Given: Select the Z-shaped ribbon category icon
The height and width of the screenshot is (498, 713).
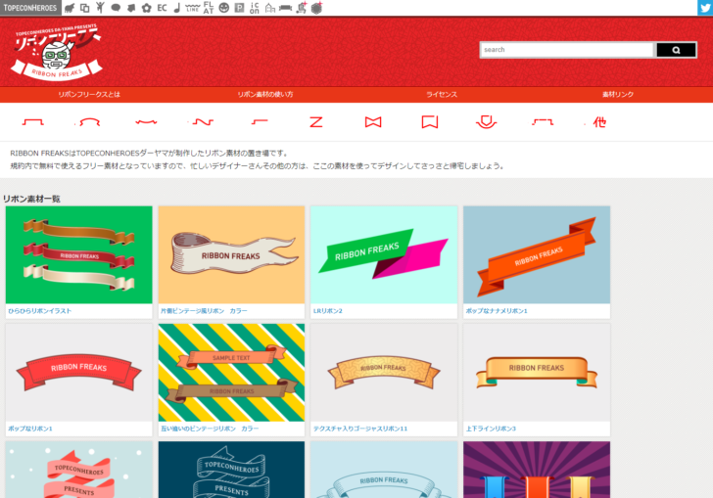Looking at the screenshot, I should click(x=316, y=121).
